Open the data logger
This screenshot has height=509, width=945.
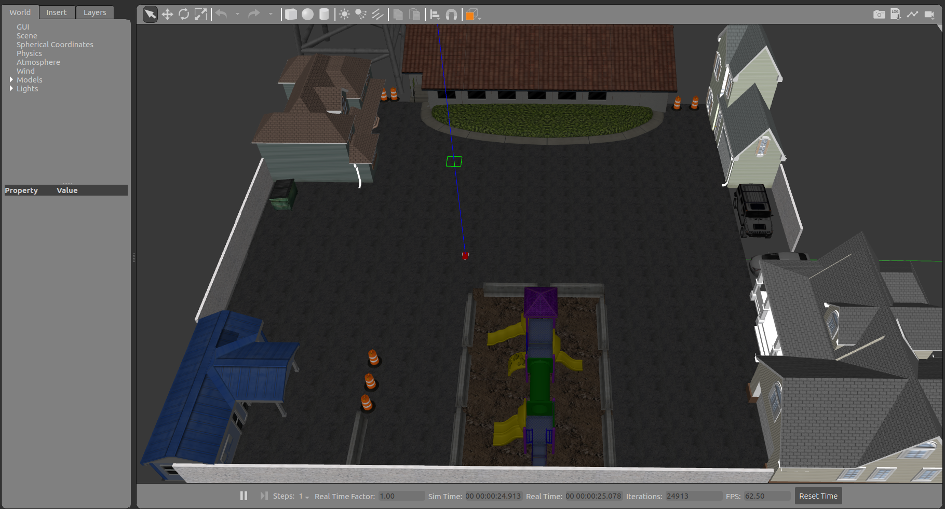896,15
